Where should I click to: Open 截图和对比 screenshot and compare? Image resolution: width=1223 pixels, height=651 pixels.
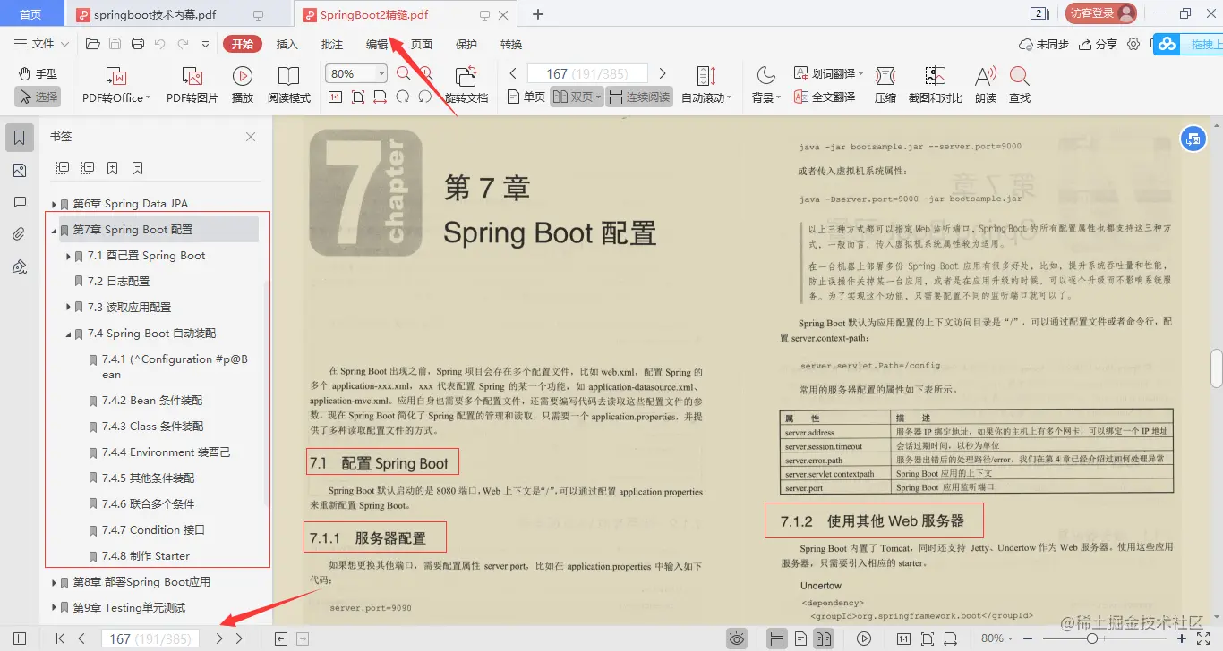pyautogui.click(x=936, y=85)
